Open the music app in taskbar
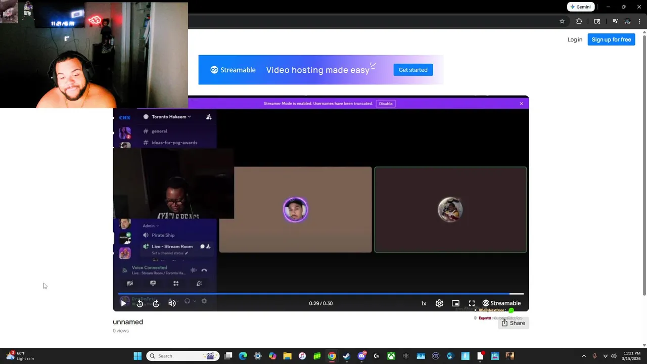This screenshot has height=364, width=647. (302, 356)
